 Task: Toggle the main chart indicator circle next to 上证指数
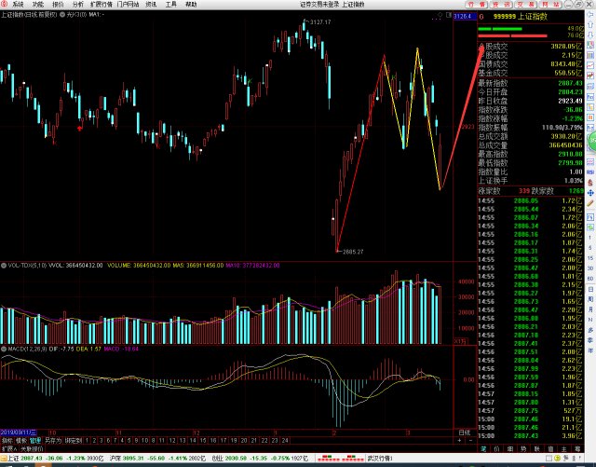click(x=62, y=15)
